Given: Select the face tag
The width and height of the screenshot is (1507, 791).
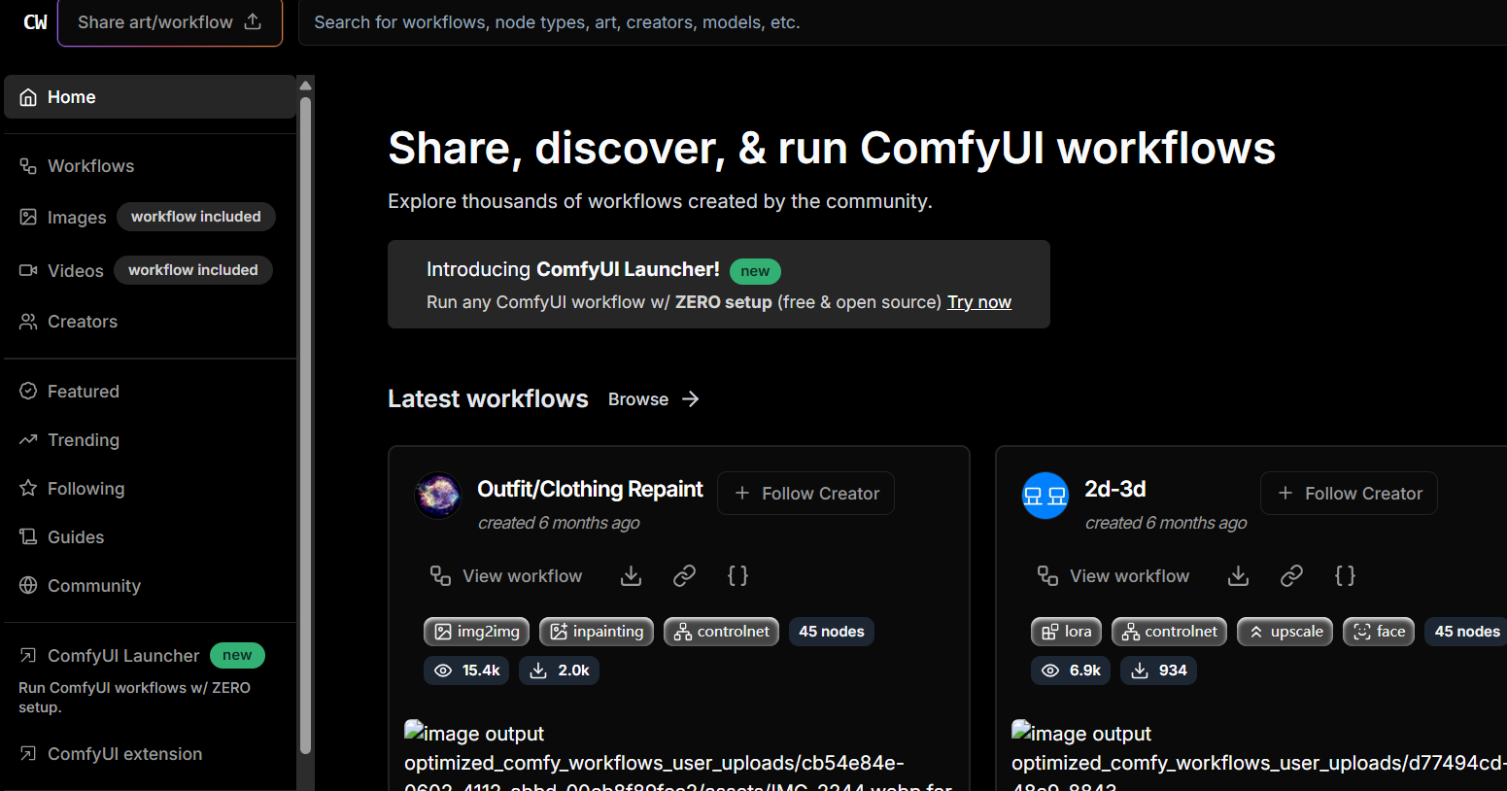Looking at the screenshot, I should click(x=1379, y=632).
